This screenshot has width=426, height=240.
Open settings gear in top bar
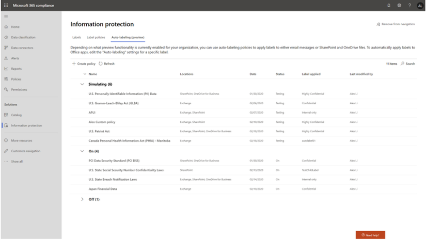[399, 5]
